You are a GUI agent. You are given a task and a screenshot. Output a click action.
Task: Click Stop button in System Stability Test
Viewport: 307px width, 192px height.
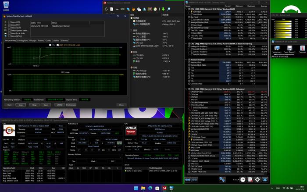[21, 105]
